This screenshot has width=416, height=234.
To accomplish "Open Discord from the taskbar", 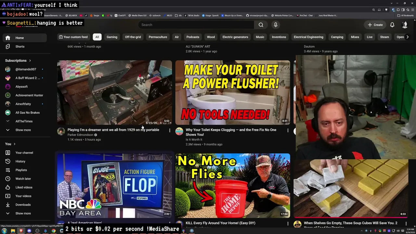I will (29, 231).
